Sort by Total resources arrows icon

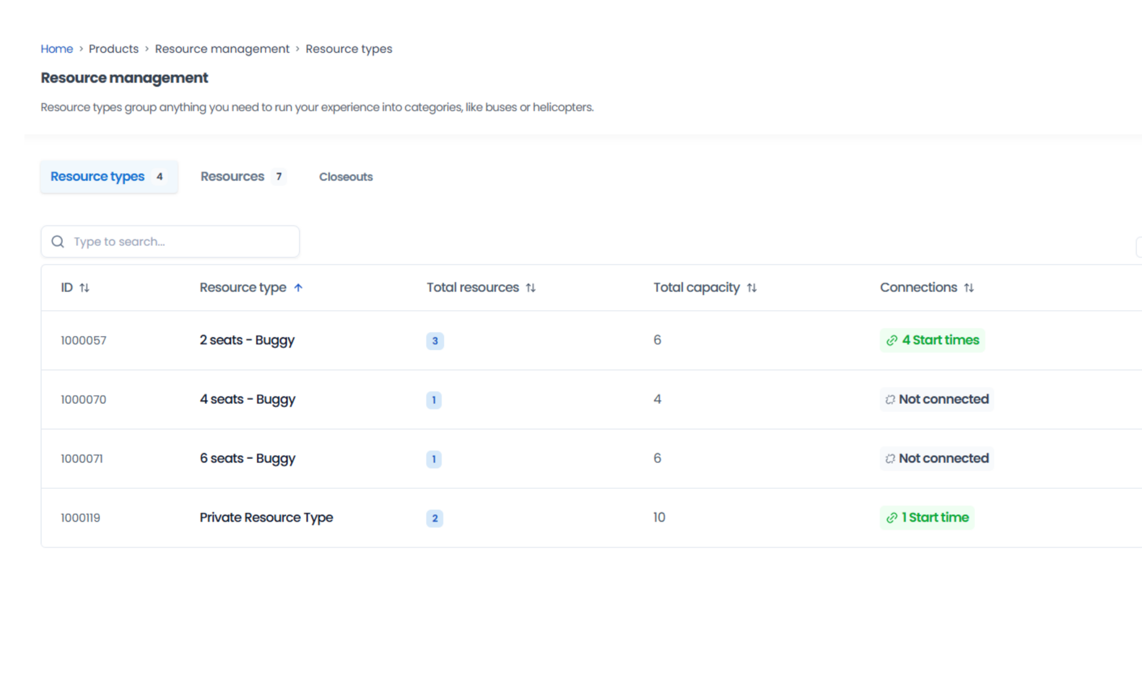tap(531, 288)
